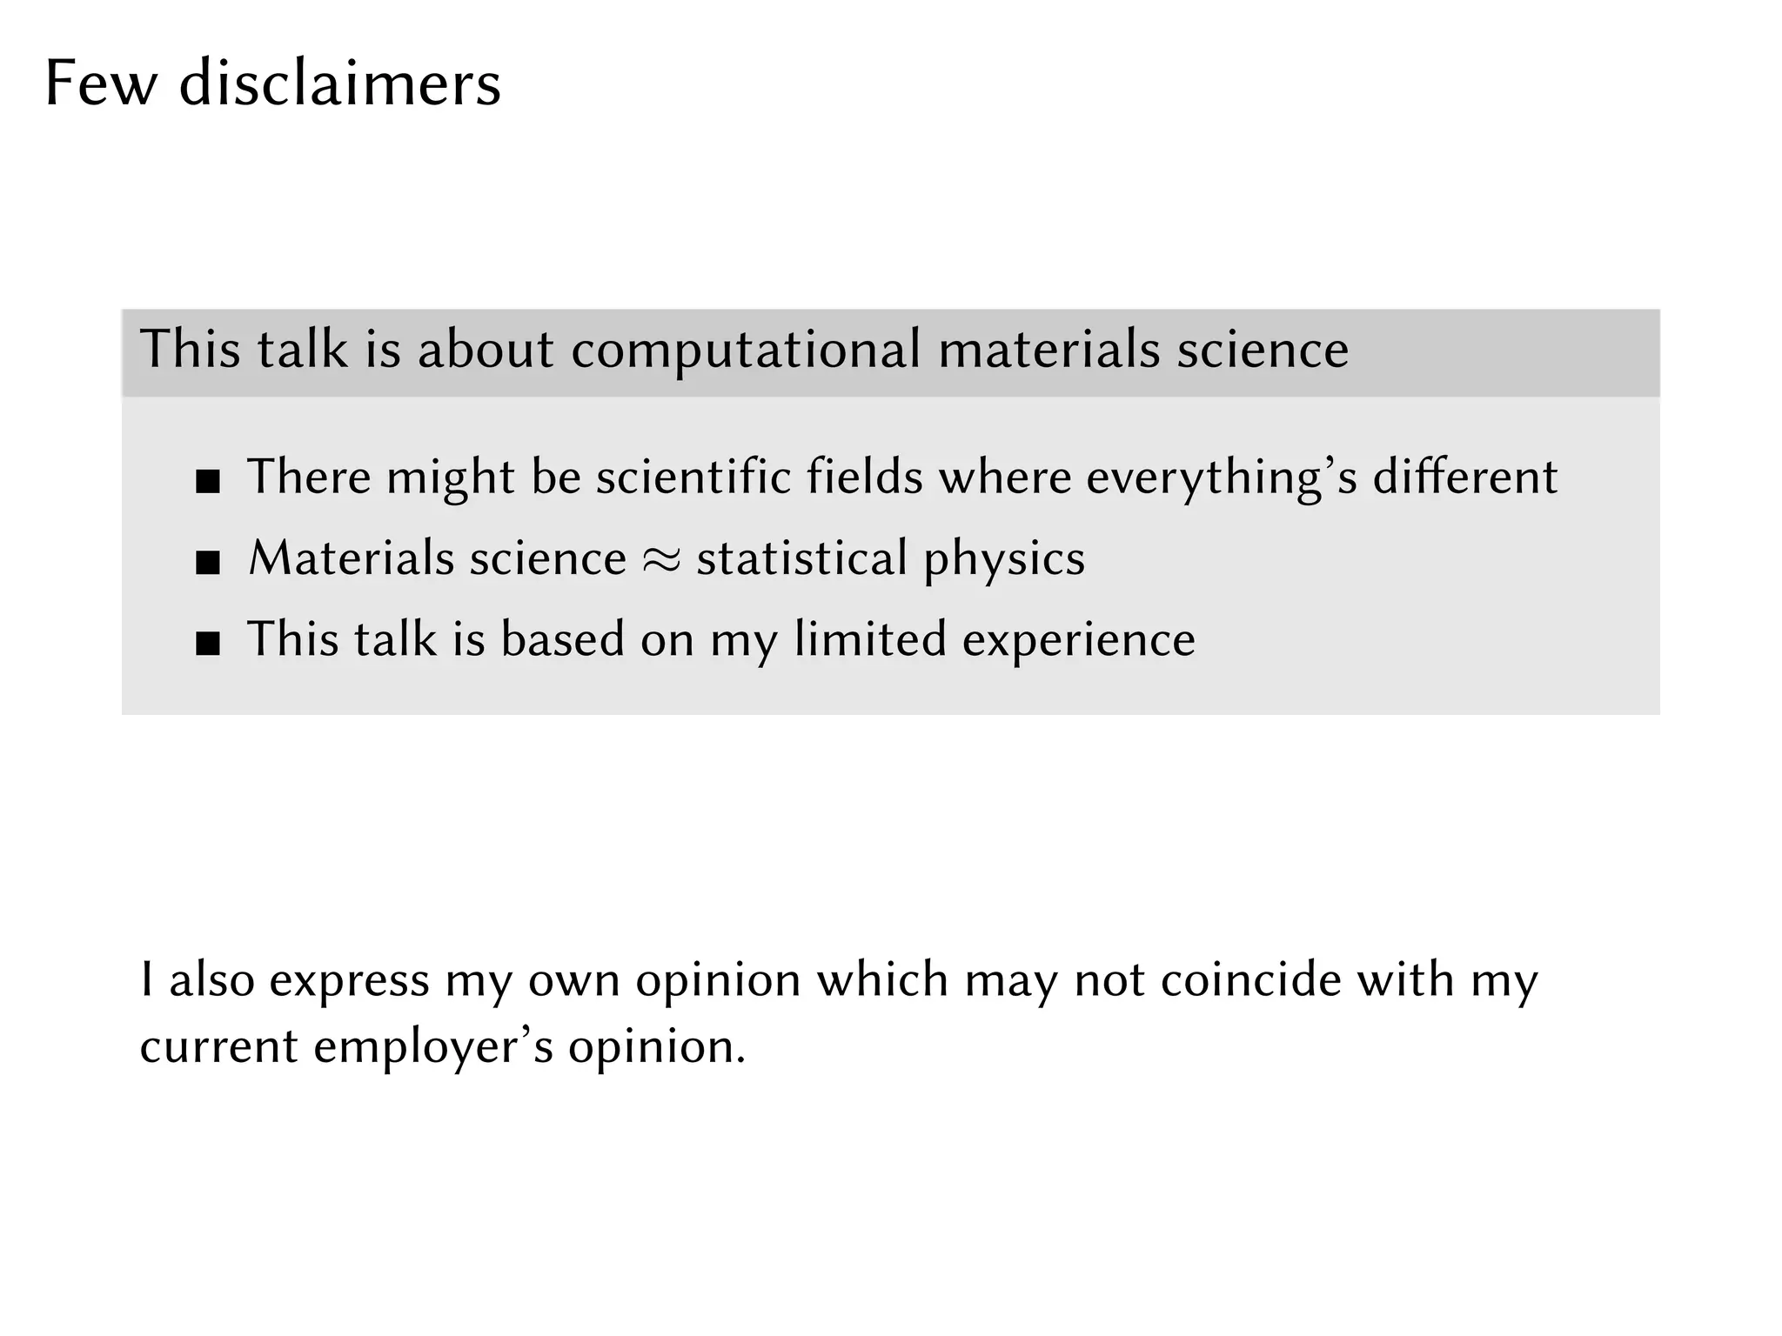Click the word "disclaimers" in the title
Screen dimensions: 1782x1336
click(340, 83)
